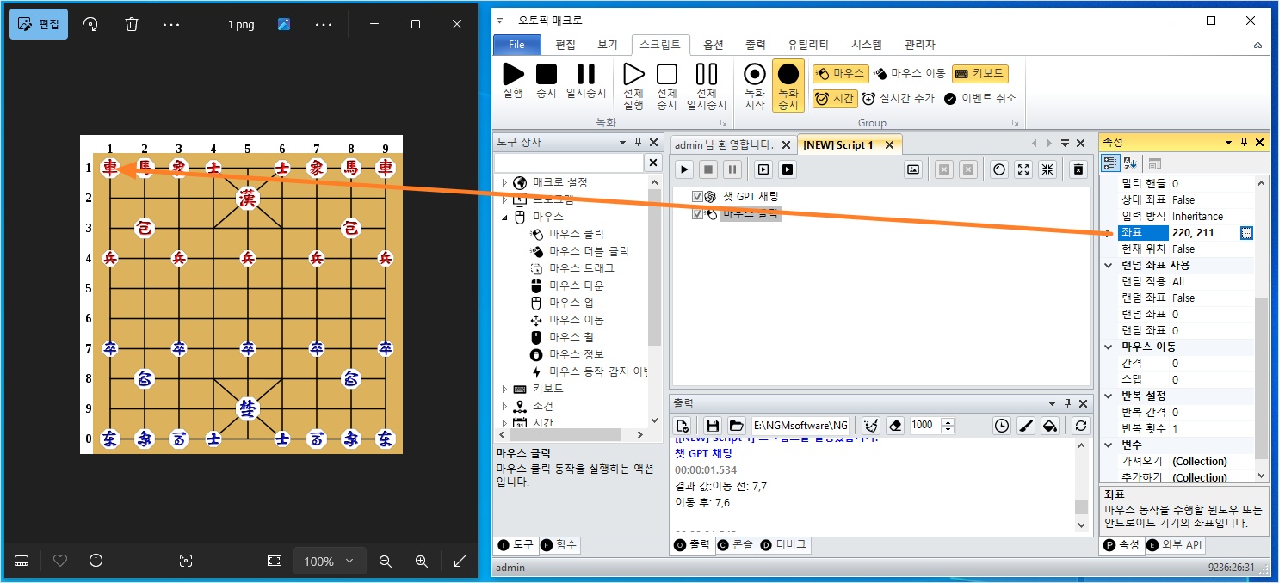The width and height of the screenshot is (1279, 583).
Task: Collapse 변수 property group
Action: [1109, 445]
